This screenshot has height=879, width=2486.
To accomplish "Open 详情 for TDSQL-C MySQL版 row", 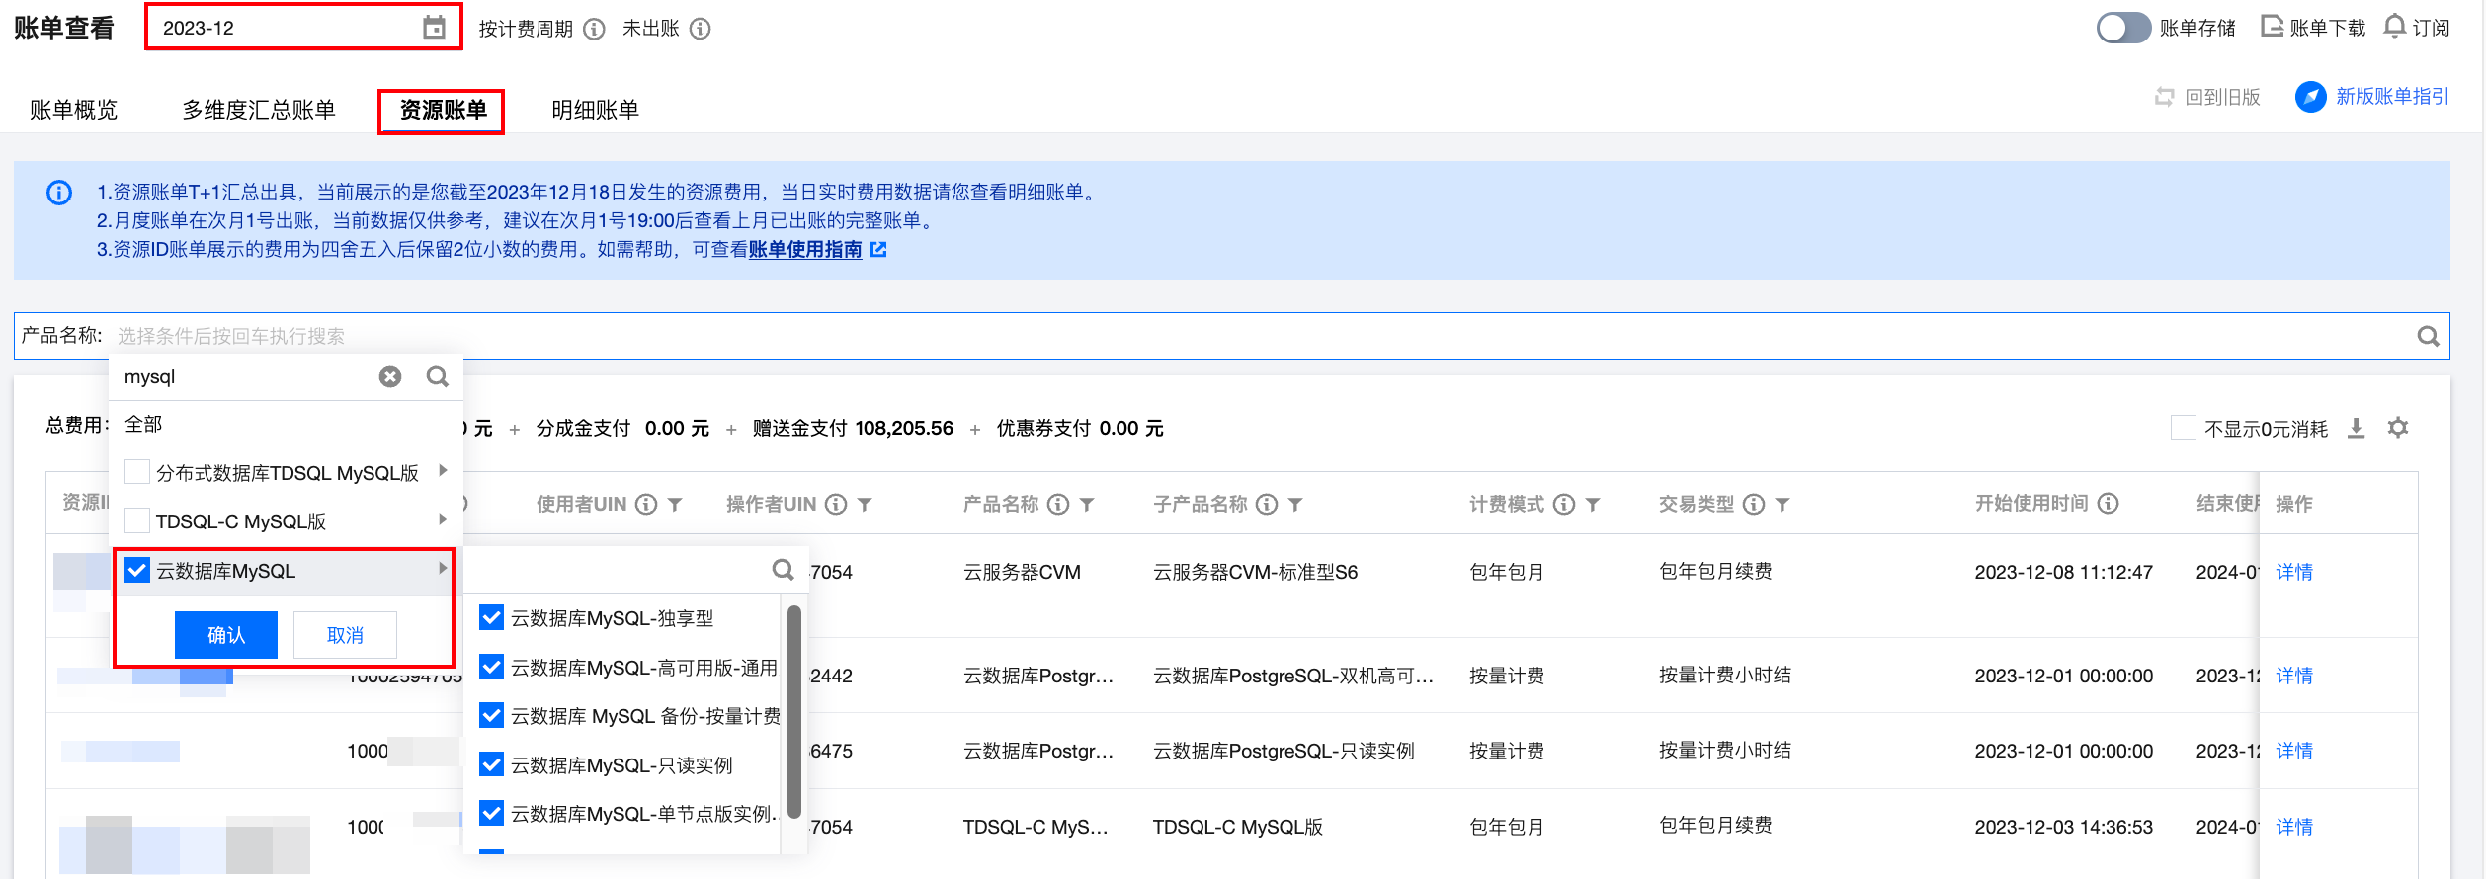I will 2294,827.
